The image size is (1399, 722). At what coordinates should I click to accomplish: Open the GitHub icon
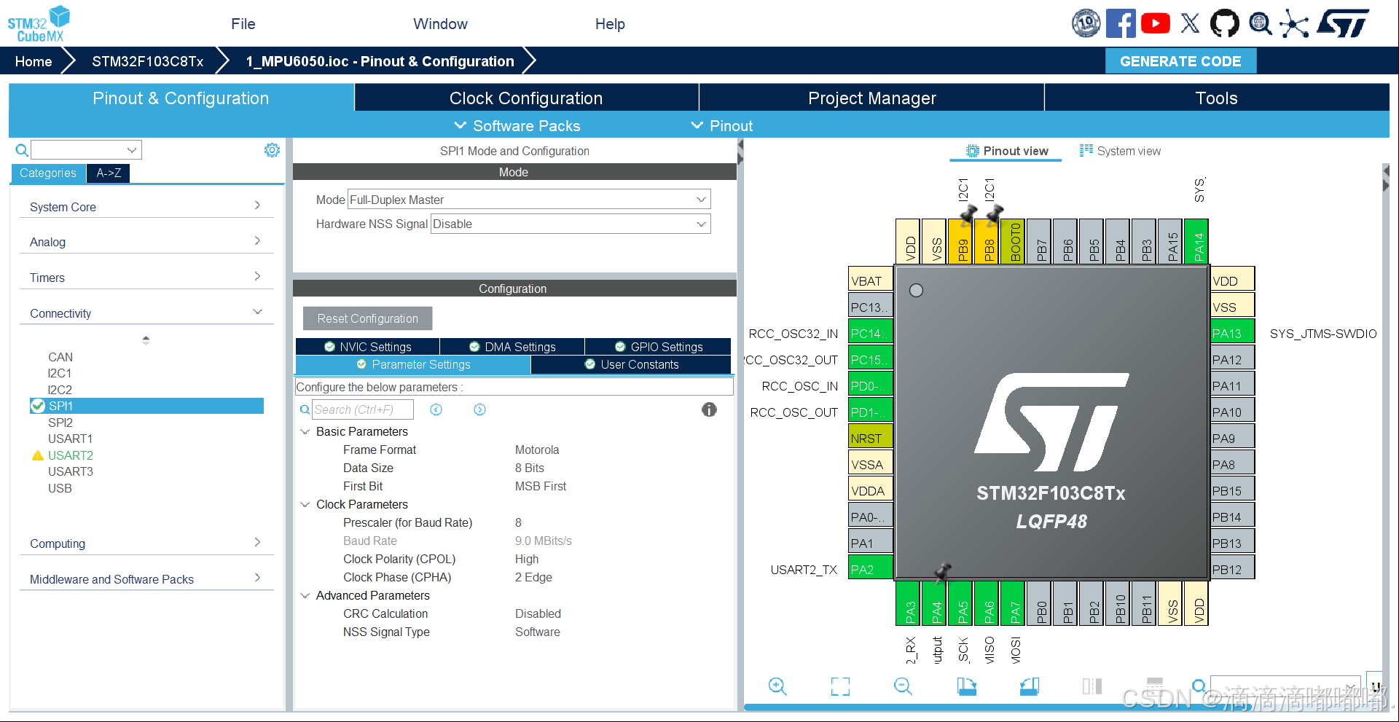[1224, 23]
